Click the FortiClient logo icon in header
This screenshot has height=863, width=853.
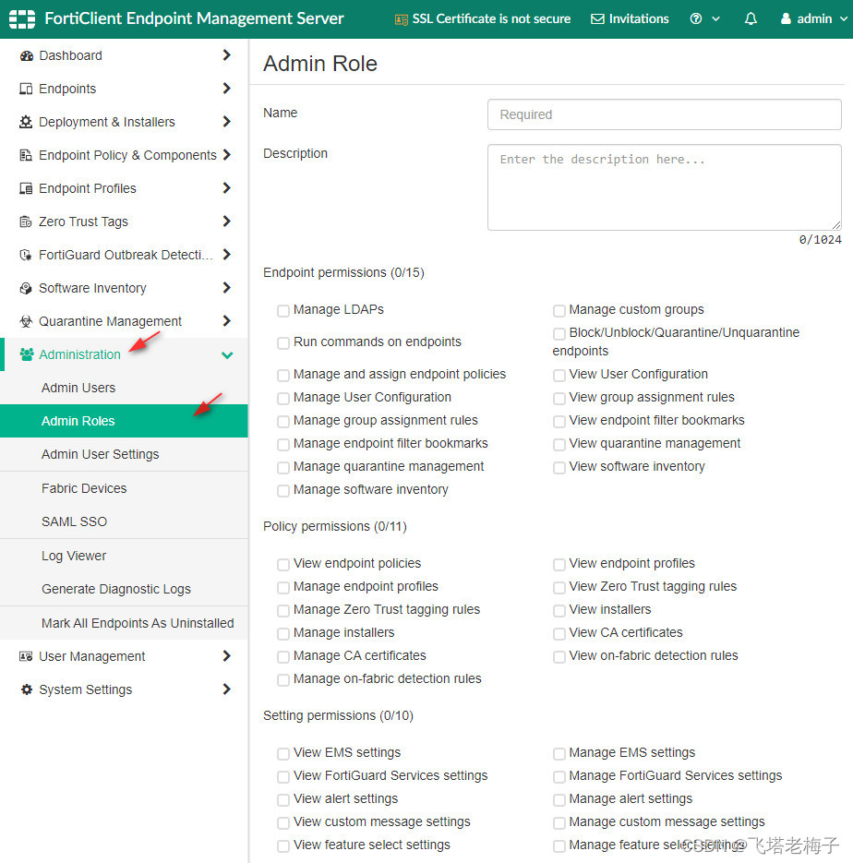point(22,18)
